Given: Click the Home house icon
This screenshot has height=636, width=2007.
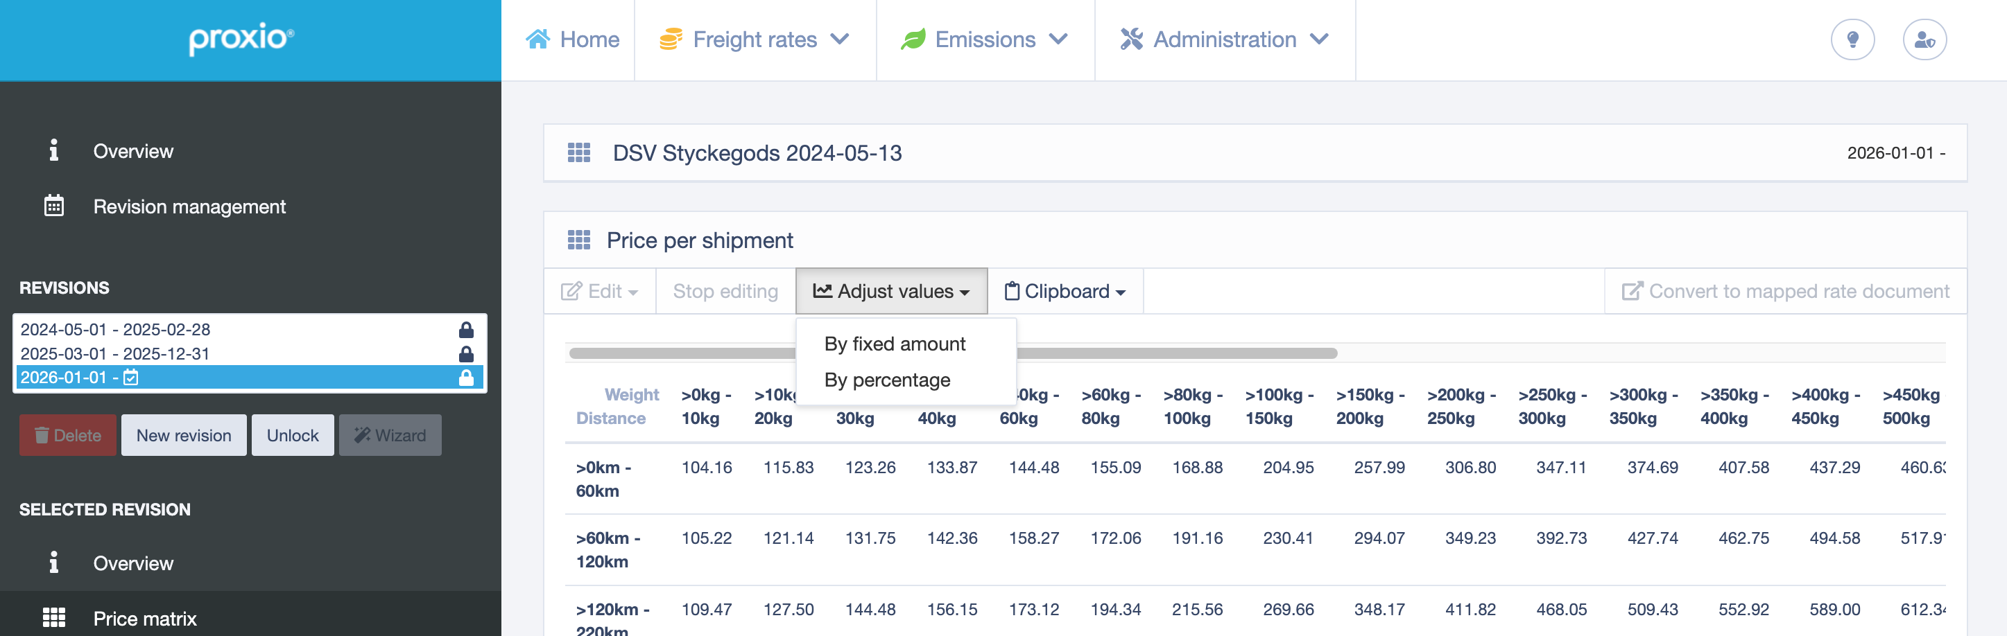Looking at the screenshot, I should 537,39.
